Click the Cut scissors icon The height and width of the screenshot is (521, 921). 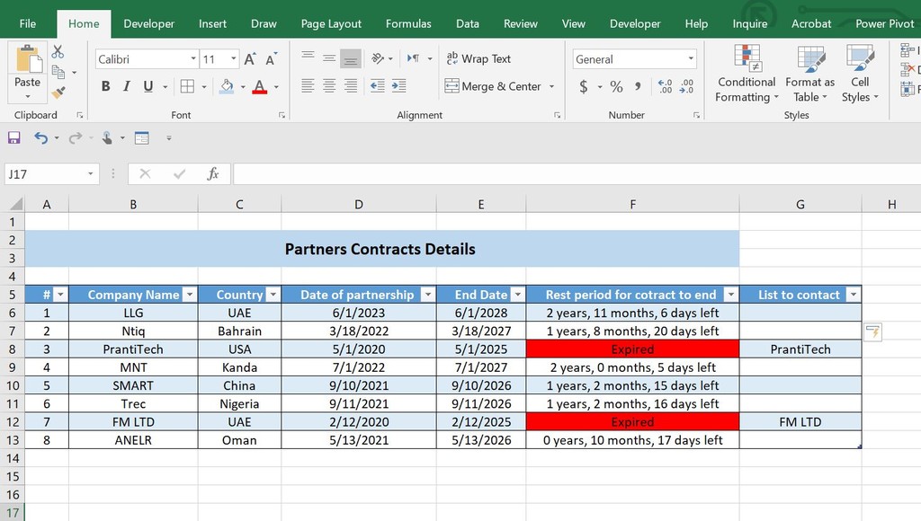coord(58,52)
